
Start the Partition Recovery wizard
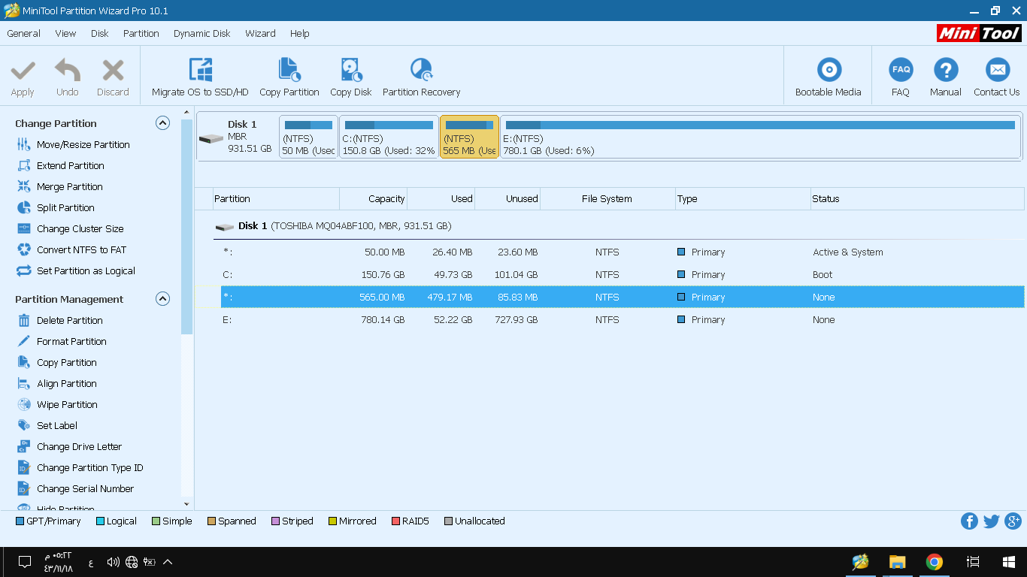tap(421, 77)
